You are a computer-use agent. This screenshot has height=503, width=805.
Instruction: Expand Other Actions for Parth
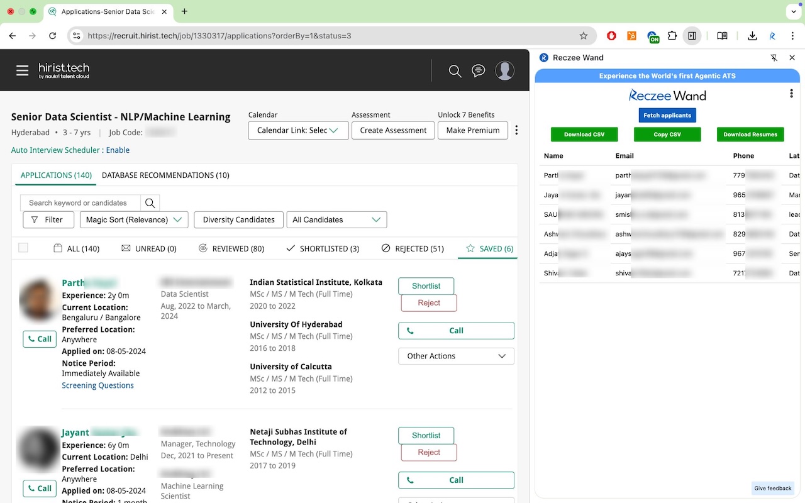[456, 356]
